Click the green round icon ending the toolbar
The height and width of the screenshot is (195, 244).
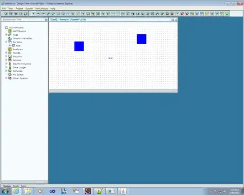(227, 14)
